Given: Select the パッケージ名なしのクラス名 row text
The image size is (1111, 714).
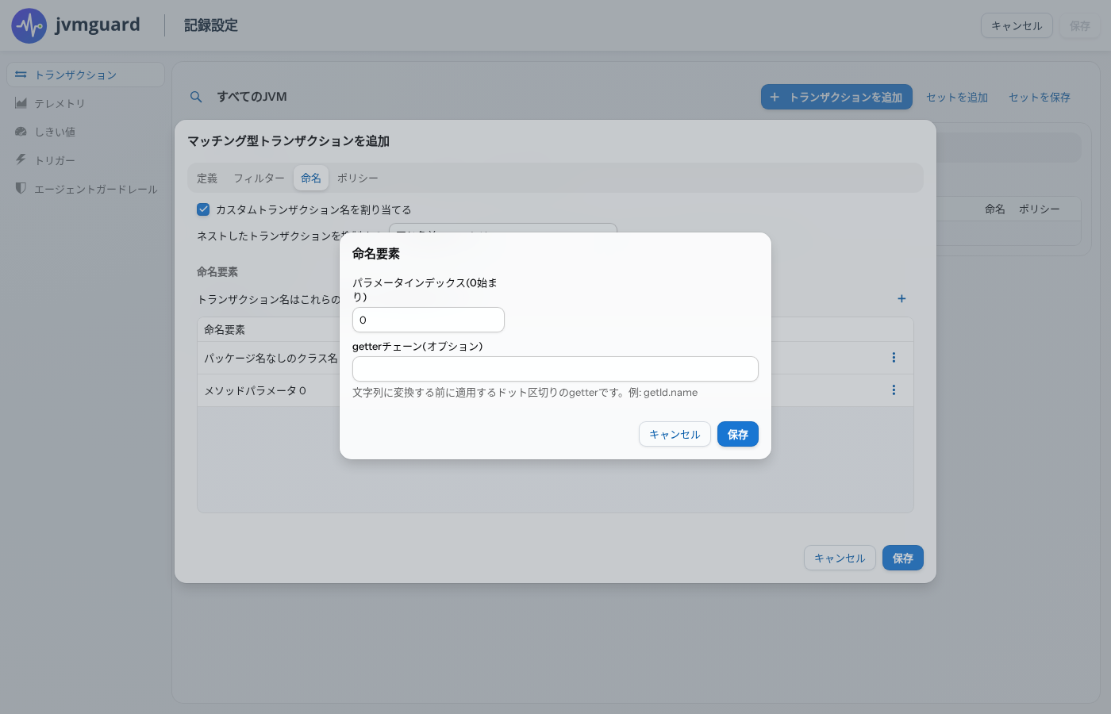Looking at the screenshot, I should (x=271, y=358).
